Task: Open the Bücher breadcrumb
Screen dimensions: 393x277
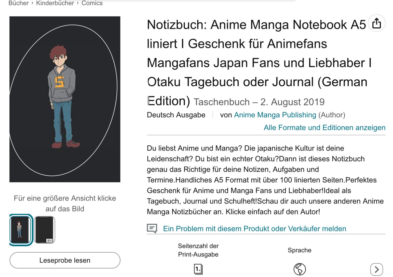Action: point(18,3)
